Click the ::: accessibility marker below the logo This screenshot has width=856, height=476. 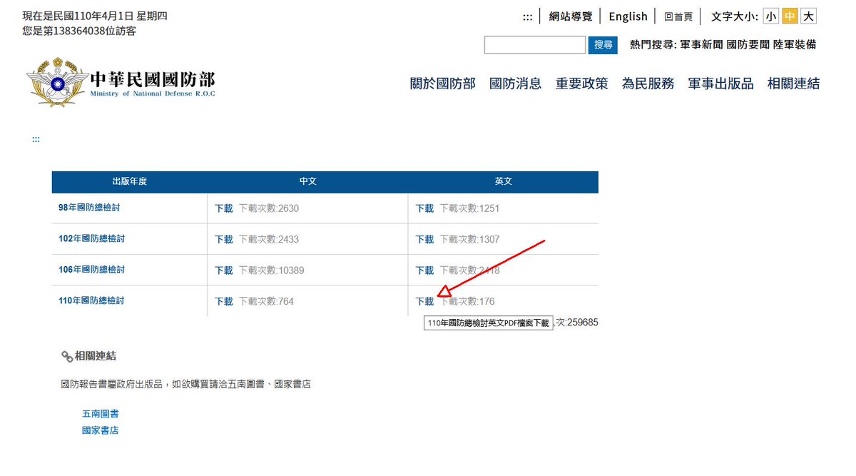[x=36, y=139]
